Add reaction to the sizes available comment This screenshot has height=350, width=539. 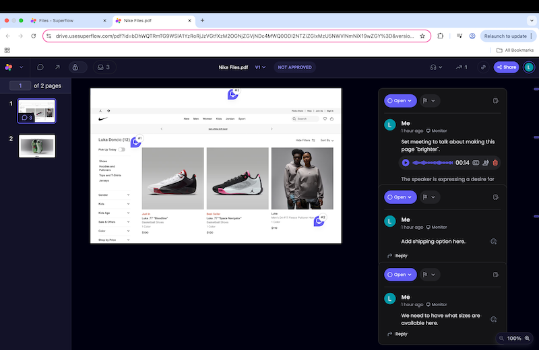pyautogui.click(x=494, y=320)
